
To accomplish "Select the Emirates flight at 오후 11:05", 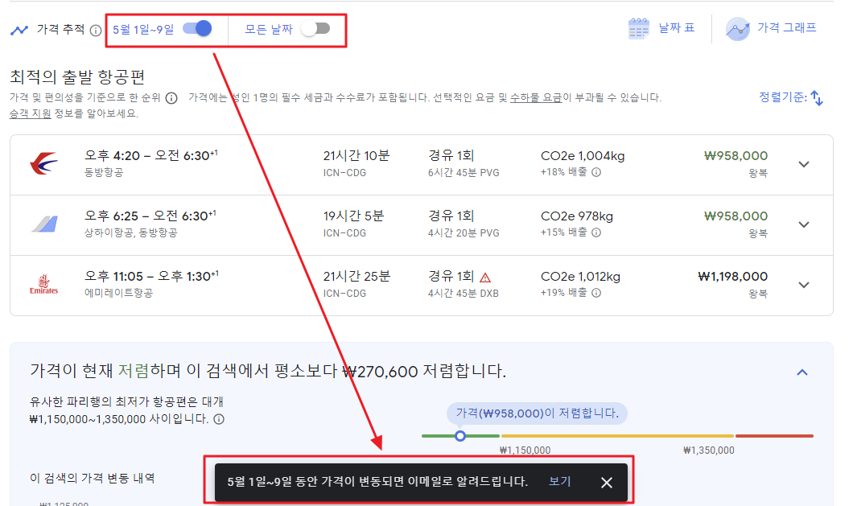I will 422,286.
